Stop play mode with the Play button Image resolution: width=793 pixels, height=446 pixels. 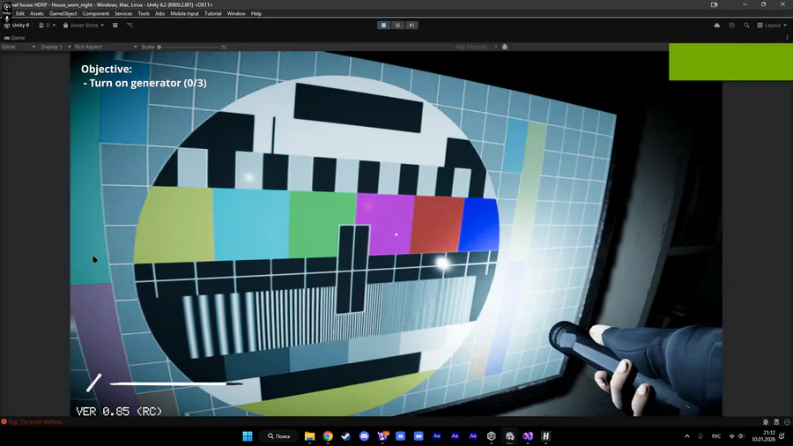coord(383,26)
